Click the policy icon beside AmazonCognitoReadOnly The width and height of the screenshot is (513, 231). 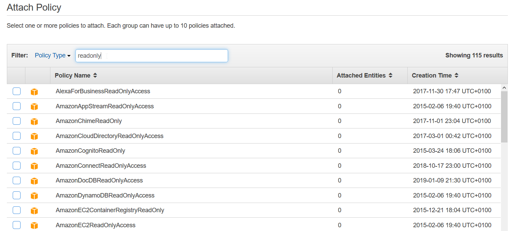[x=34, y=151]
